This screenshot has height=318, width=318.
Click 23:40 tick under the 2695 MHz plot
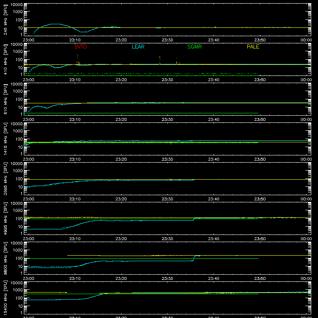[213, 199]
